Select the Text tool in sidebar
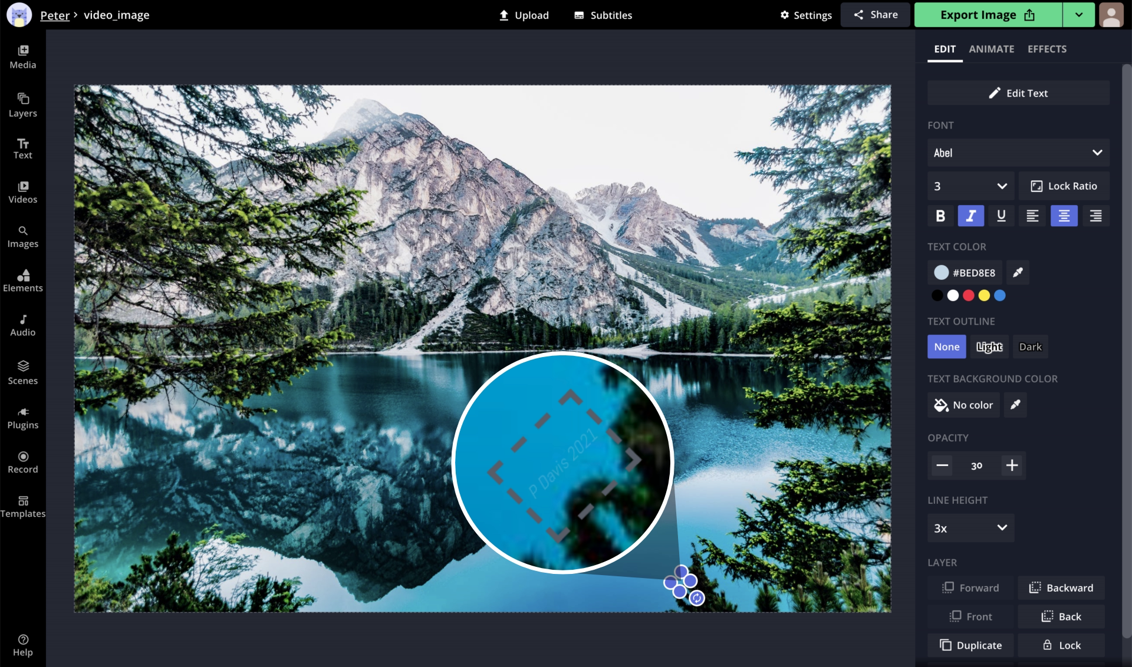 pos(22,148)
